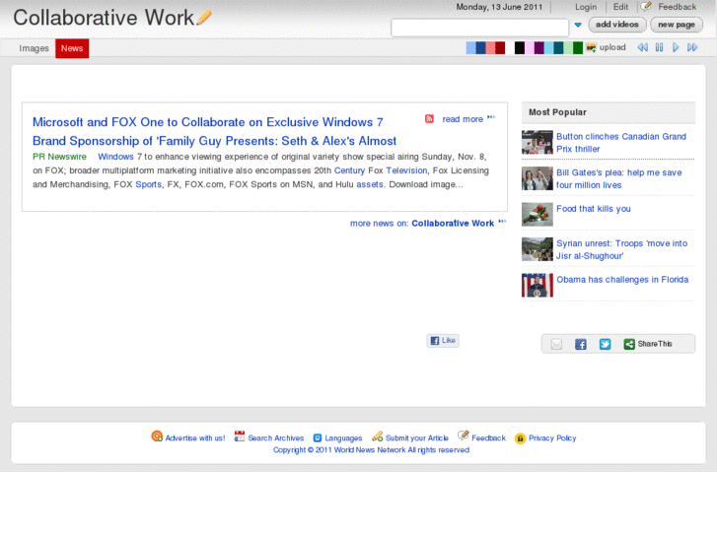The width and height of the screenshot is (717, 537).
Task: Click the footer Feedback pencil icon
Action: (464, 436)
